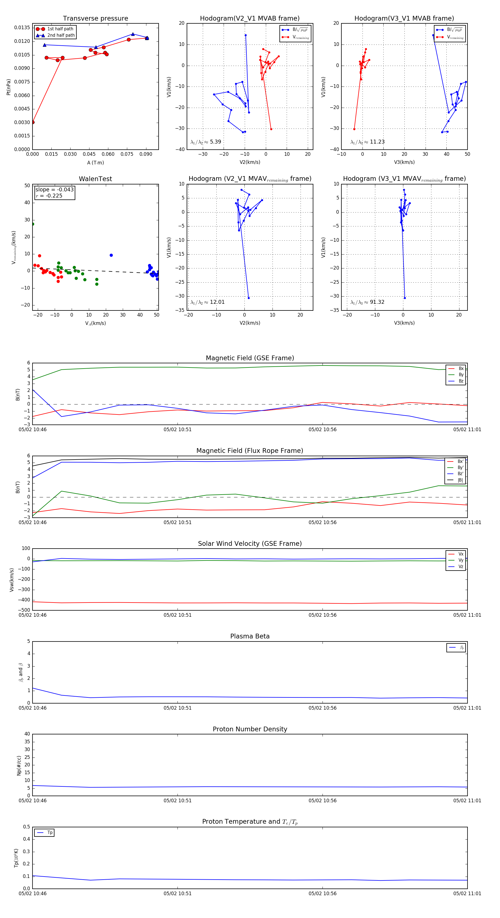Click the "Hodogram (V2_V1 MVAV remaining frame)" title
500x918 pixels.
pyautogui.click(x=250, y=179)
